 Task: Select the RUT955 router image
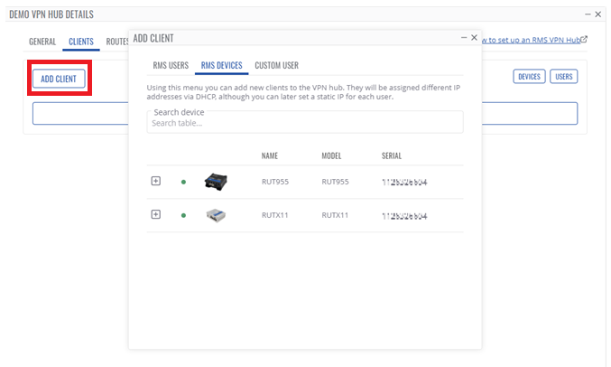215,180
